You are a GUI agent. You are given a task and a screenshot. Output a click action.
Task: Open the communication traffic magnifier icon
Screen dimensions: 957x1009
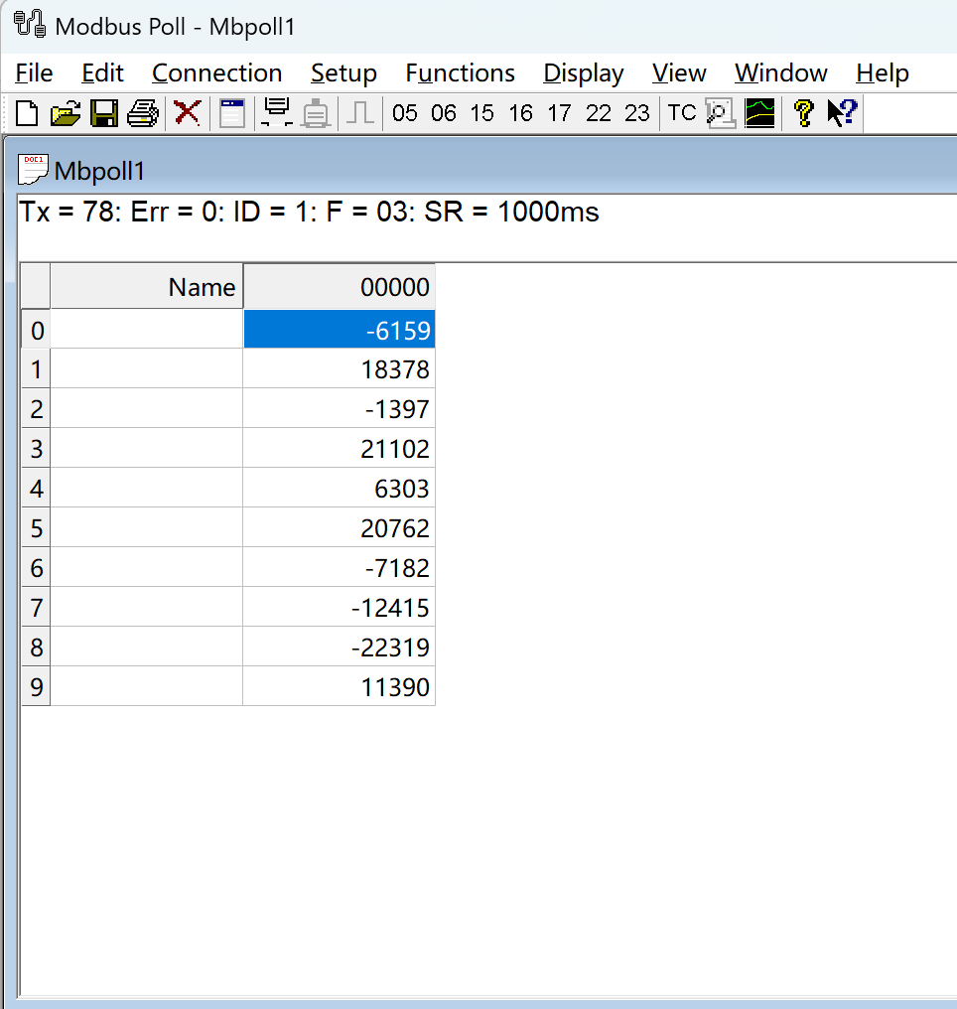721,113
